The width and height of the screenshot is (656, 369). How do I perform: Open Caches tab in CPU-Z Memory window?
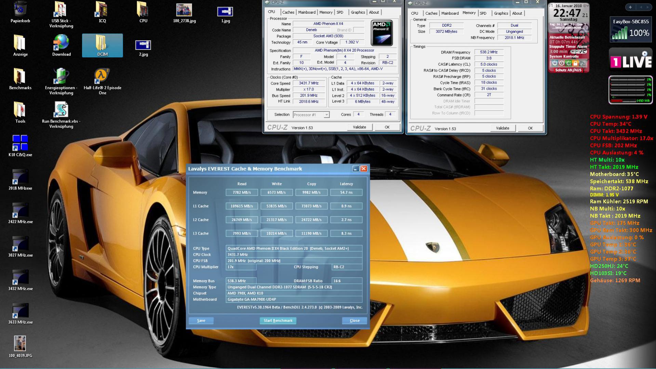click(431, 13)
